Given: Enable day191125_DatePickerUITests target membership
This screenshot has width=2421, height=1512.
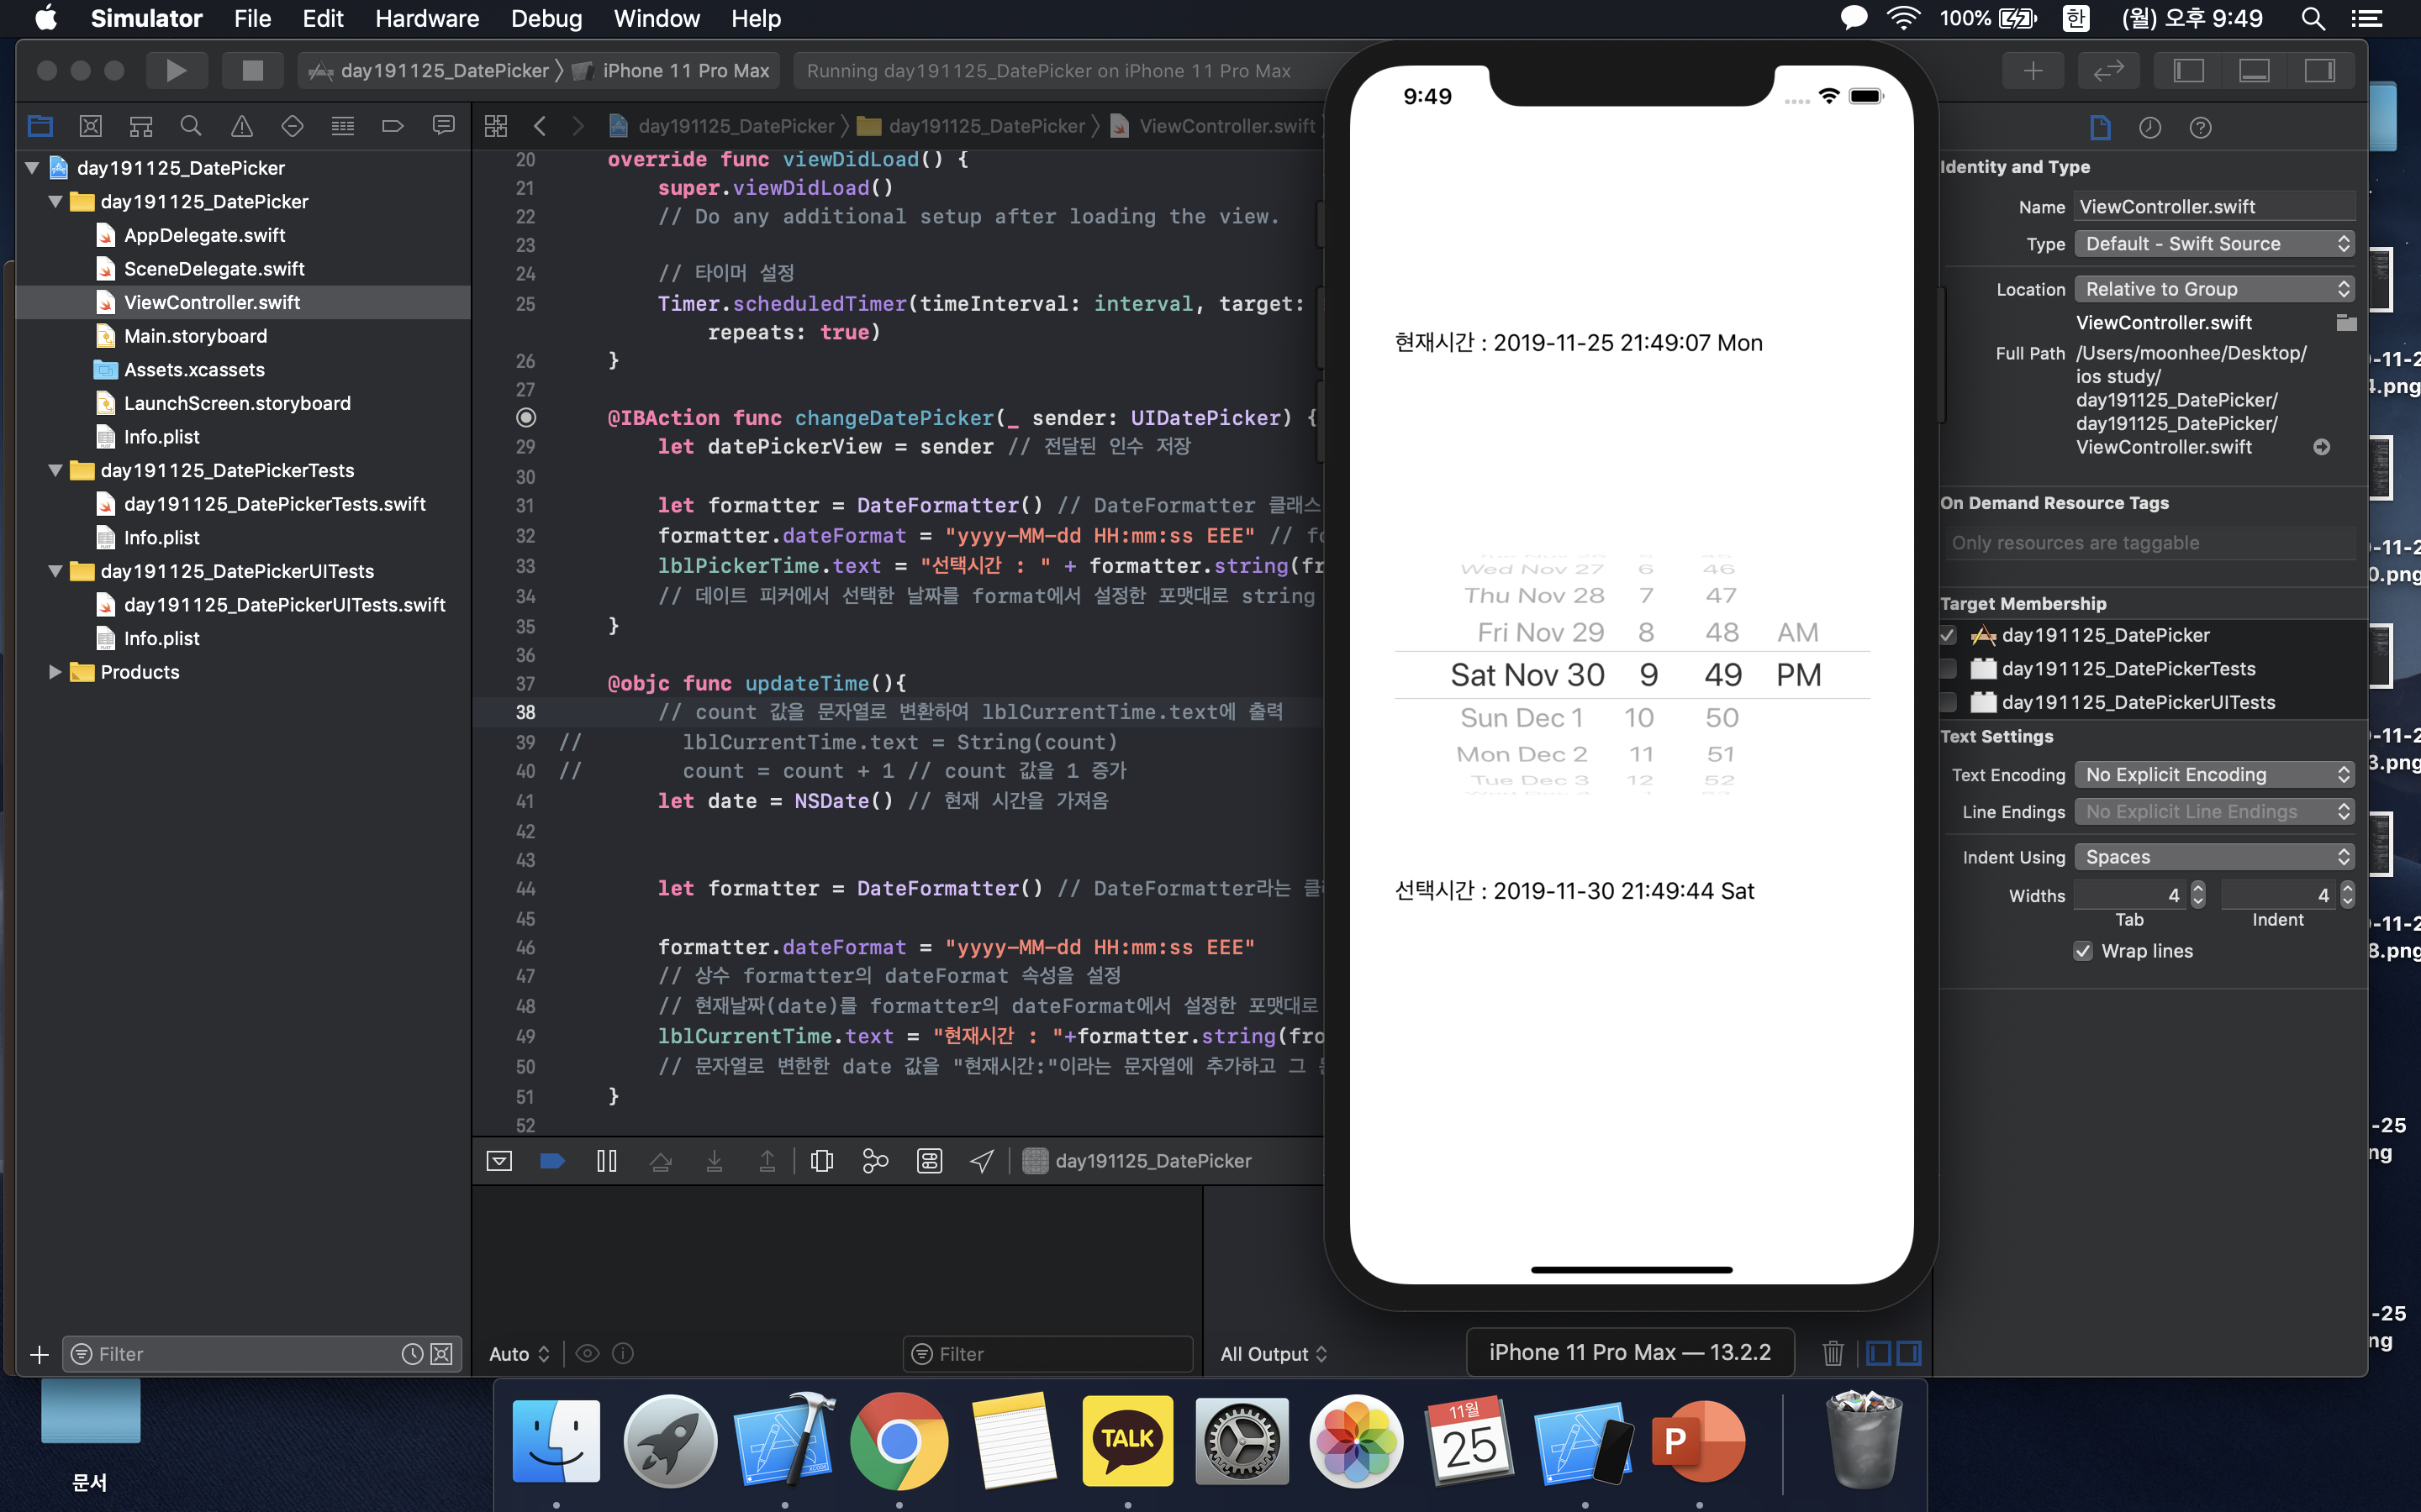Looking at the screenshot, I should tap(1947, 702).
